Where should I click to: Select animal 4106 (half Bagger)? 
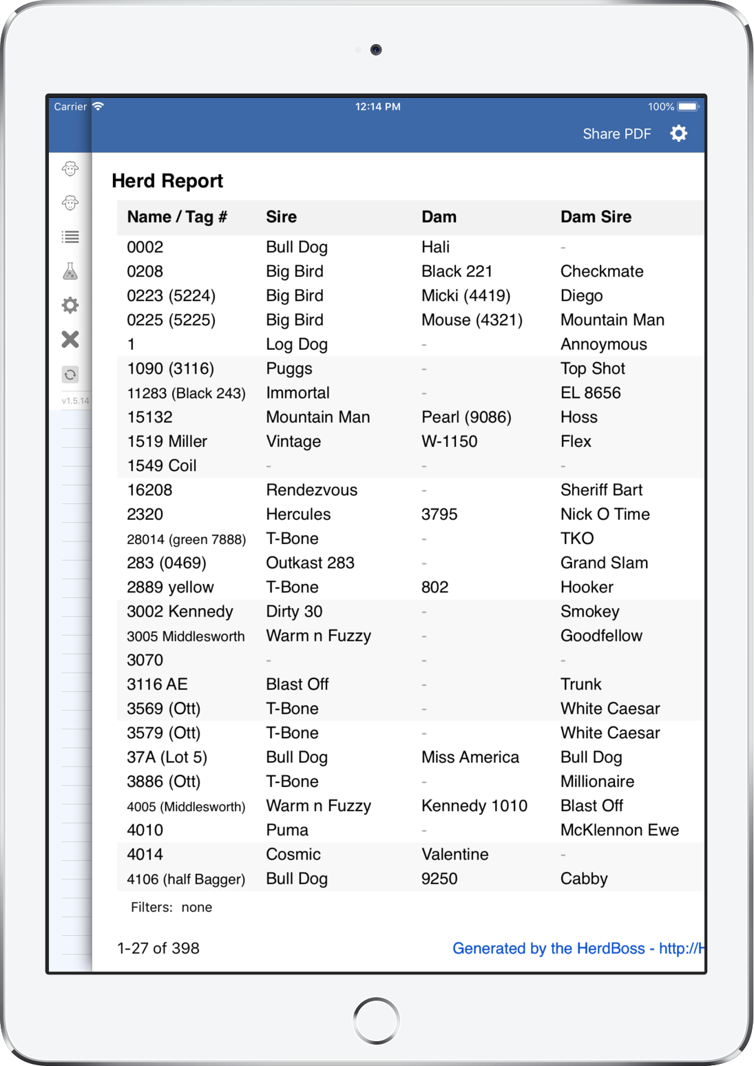click(186, 879)
